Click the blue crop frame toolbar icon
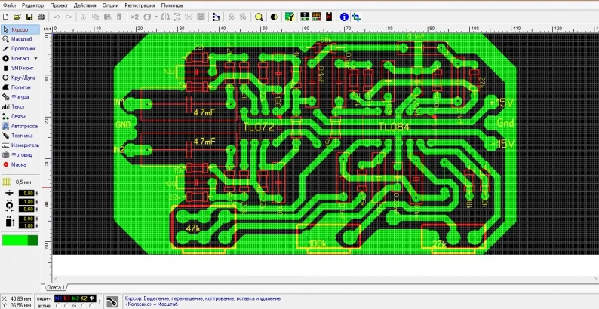Viewport: 599px width, 309px height. coord(356,17)
